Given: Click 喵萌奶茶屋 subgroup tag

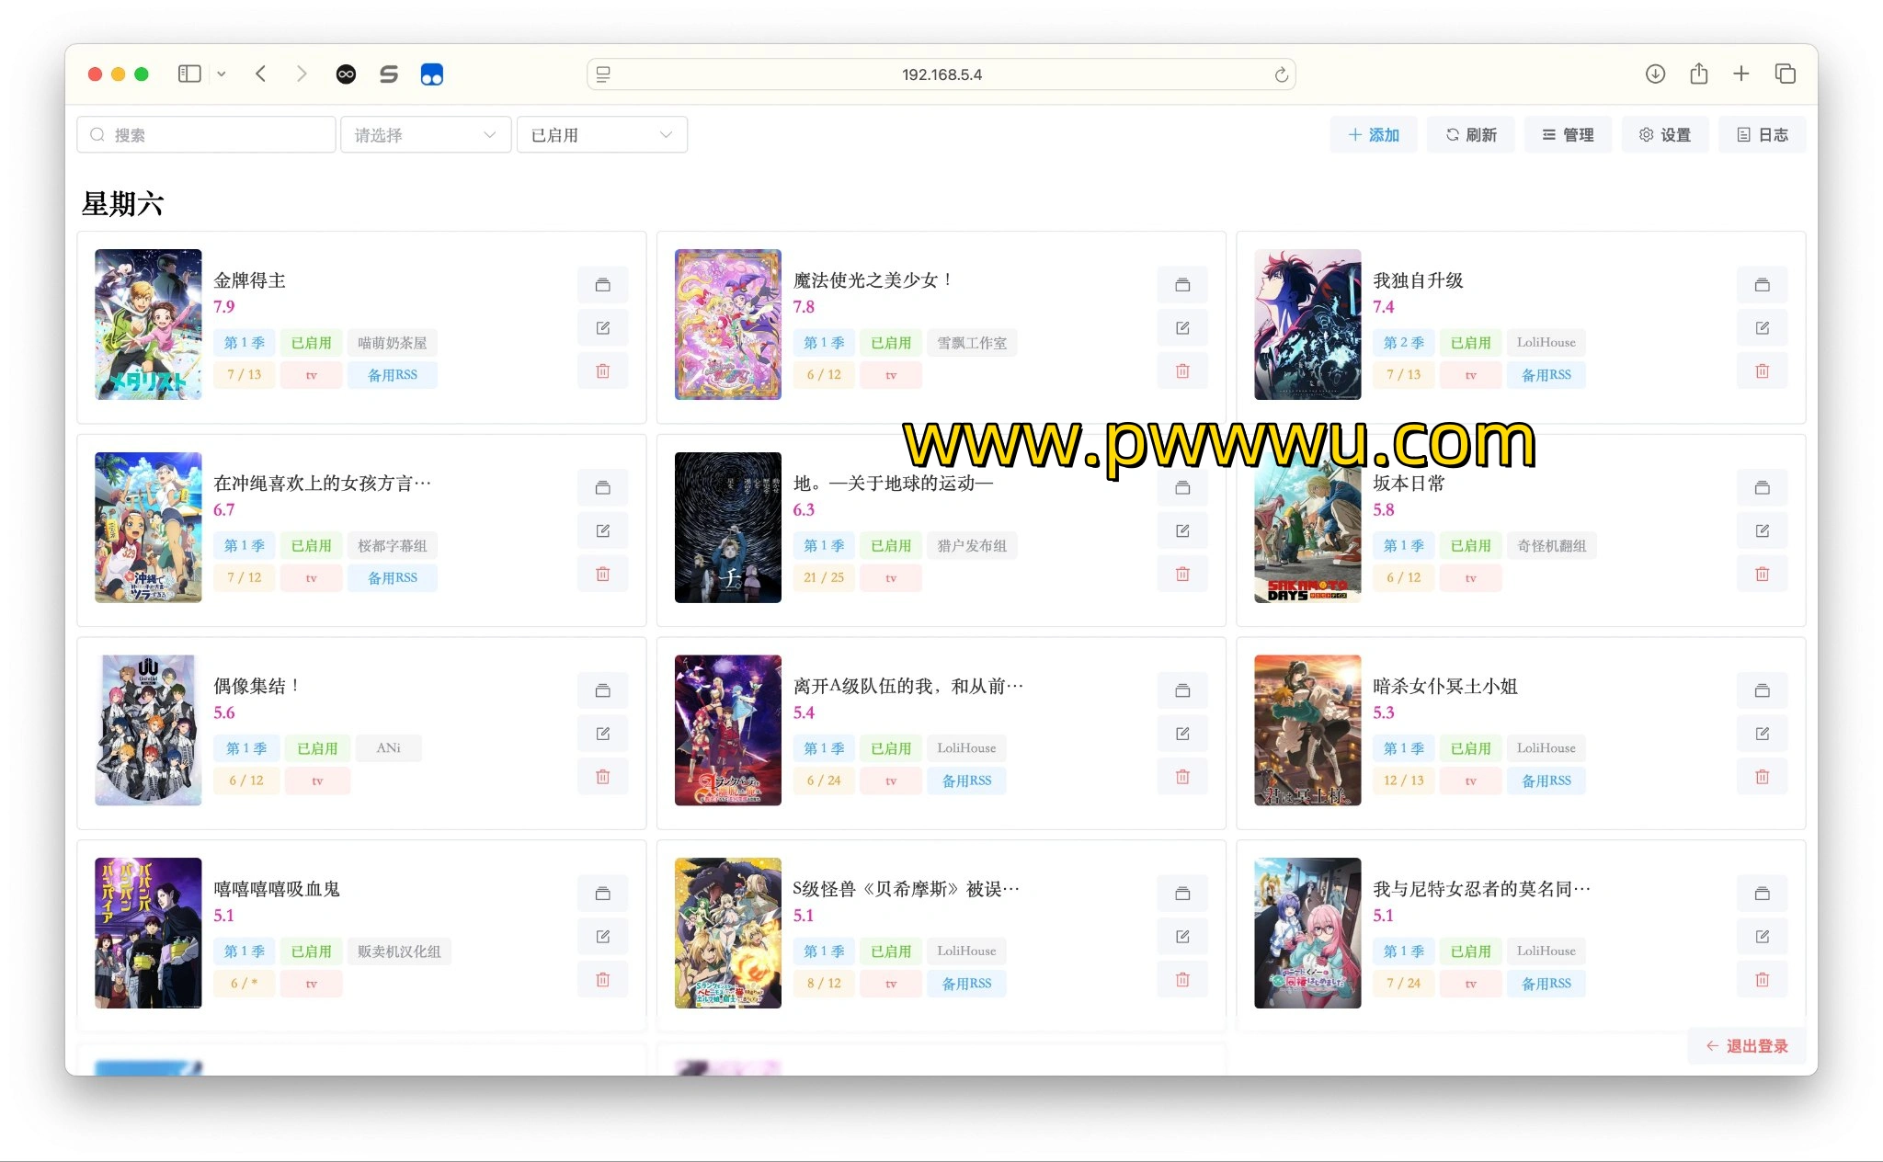Looking at the screenshot, I should click(x=393, y=343).
